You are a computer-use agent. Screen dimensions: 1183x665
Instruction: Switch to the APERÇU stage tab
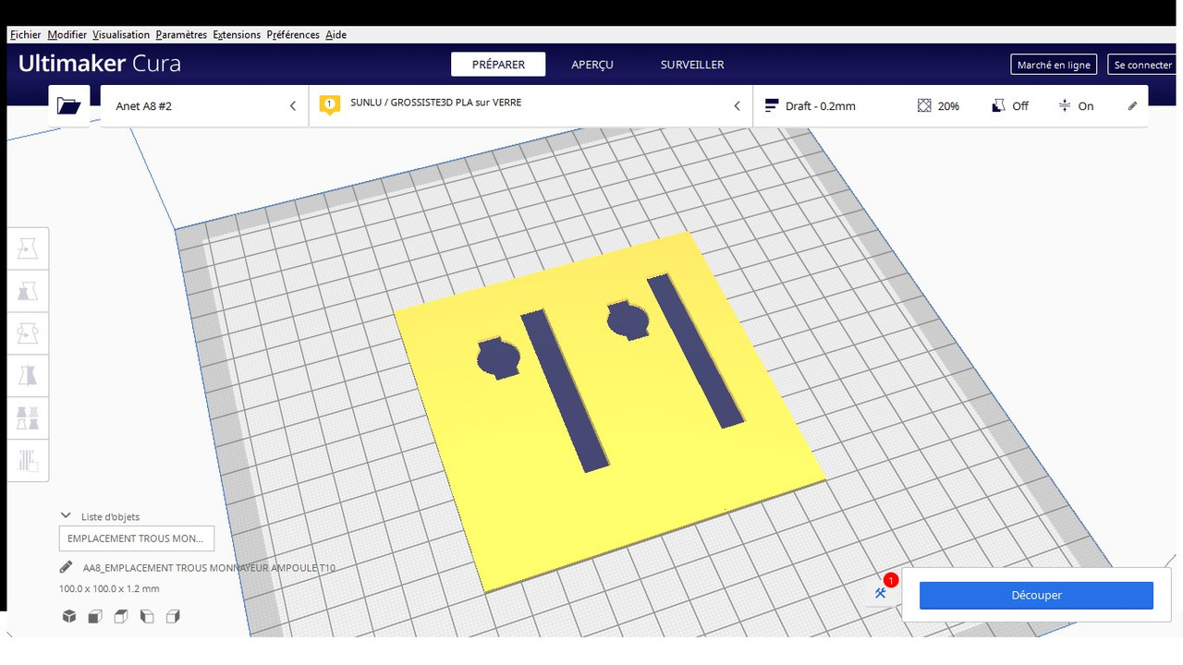(592, 65)
